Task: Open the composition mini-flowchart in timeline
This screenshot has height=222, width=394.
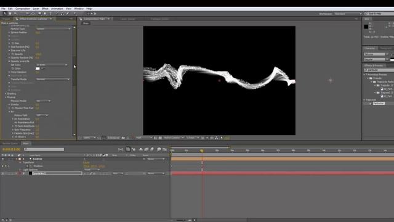Action: 121,149
